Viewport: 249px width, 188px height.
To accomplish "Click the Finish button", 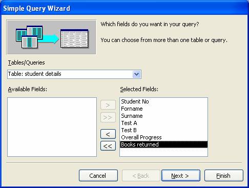I will pos(224,175).
